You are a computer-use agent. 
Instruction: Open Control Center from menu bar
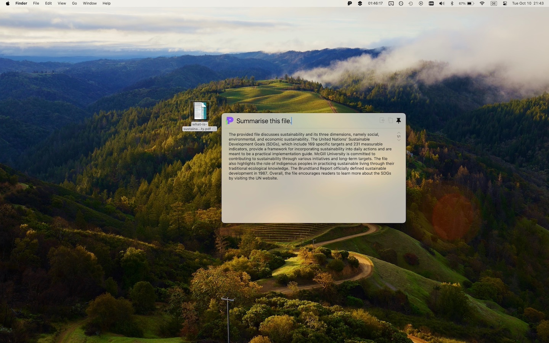[x=505, y=3]
